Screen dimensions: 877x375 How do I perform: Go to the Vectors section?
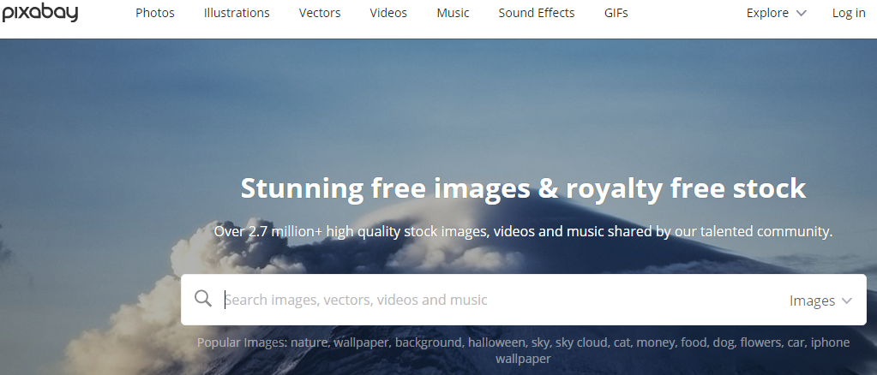point(320,13)
